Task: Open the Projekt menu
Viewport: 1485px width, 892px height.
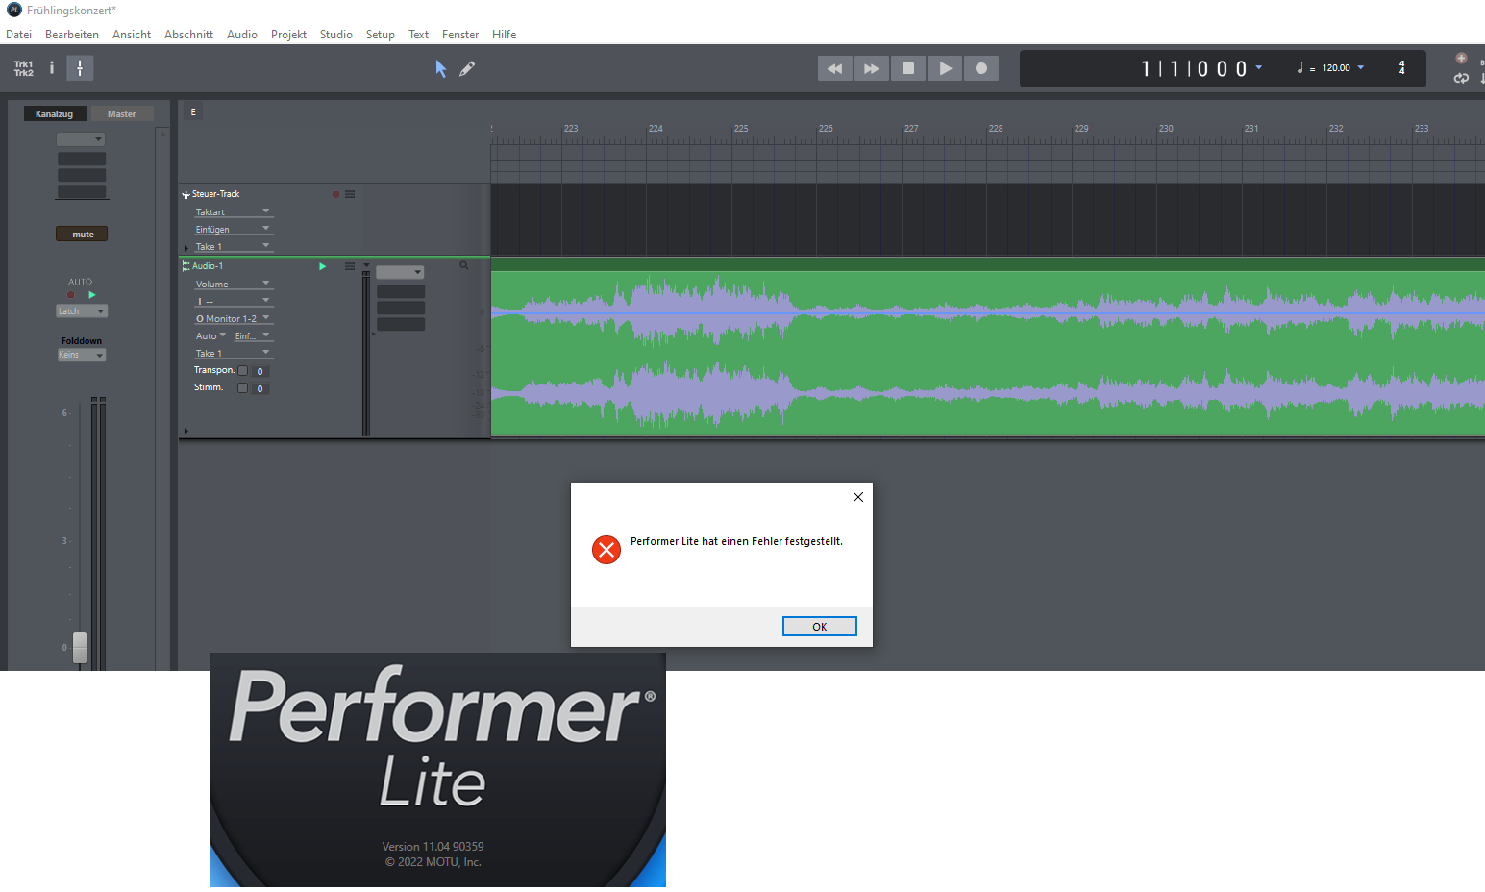Action: (x=288, y=35)
